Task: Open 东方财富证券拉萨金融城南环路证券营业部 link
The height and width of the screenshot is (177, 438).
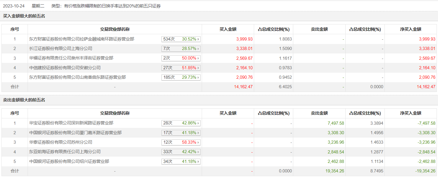Action: (82, 39)
